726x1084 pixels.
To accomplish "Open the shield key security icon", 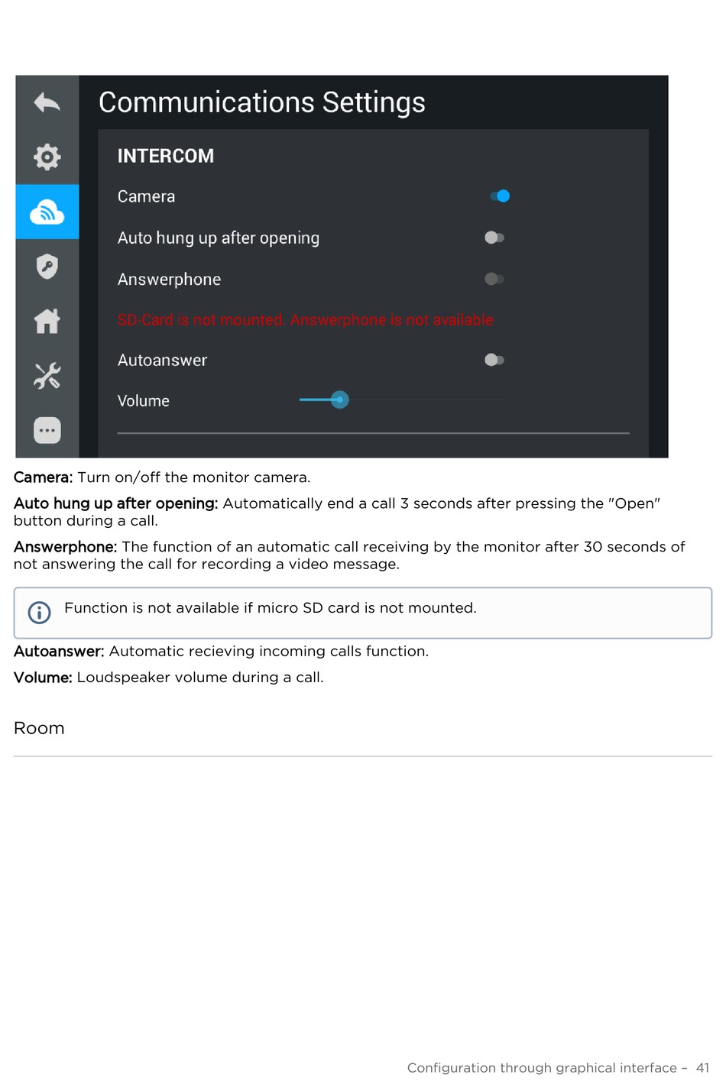I will (x=47, y=266).
